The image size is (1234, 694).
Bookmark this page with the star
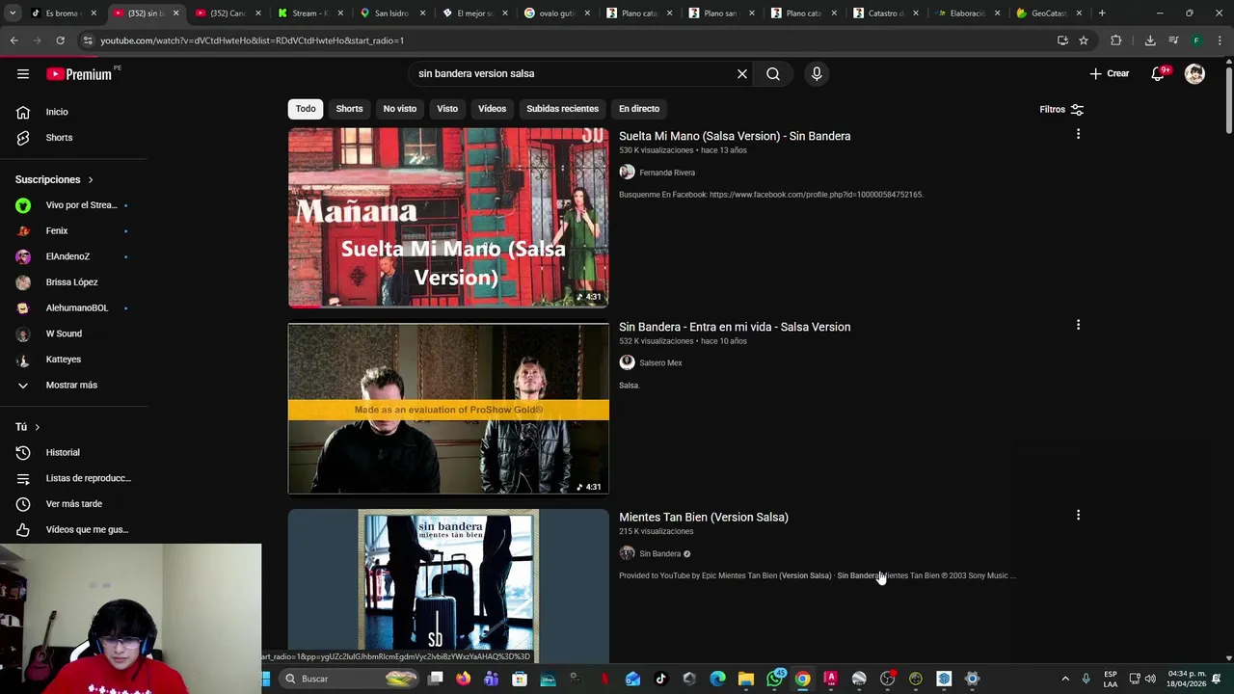1084,40
